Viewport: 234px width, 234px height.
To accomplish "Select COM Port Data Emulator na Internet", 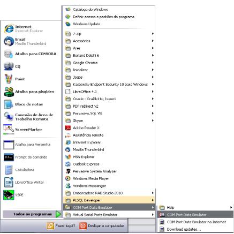I will click(x=195, y=222).
